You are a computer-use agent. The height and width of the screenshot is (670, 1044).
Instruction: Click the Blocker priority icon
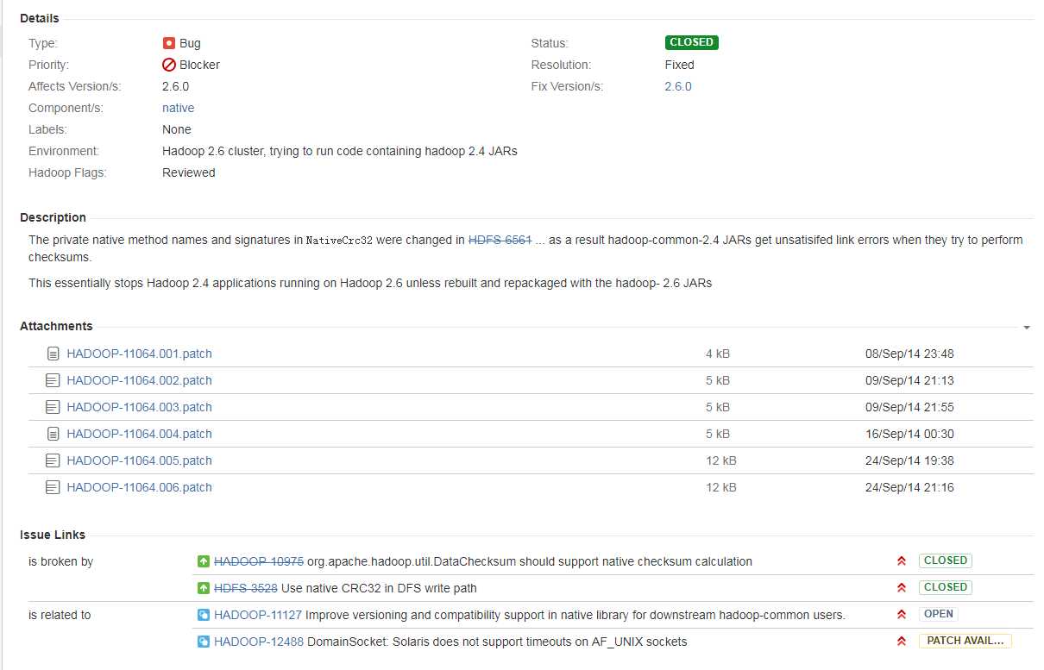[x=169, y=65]
